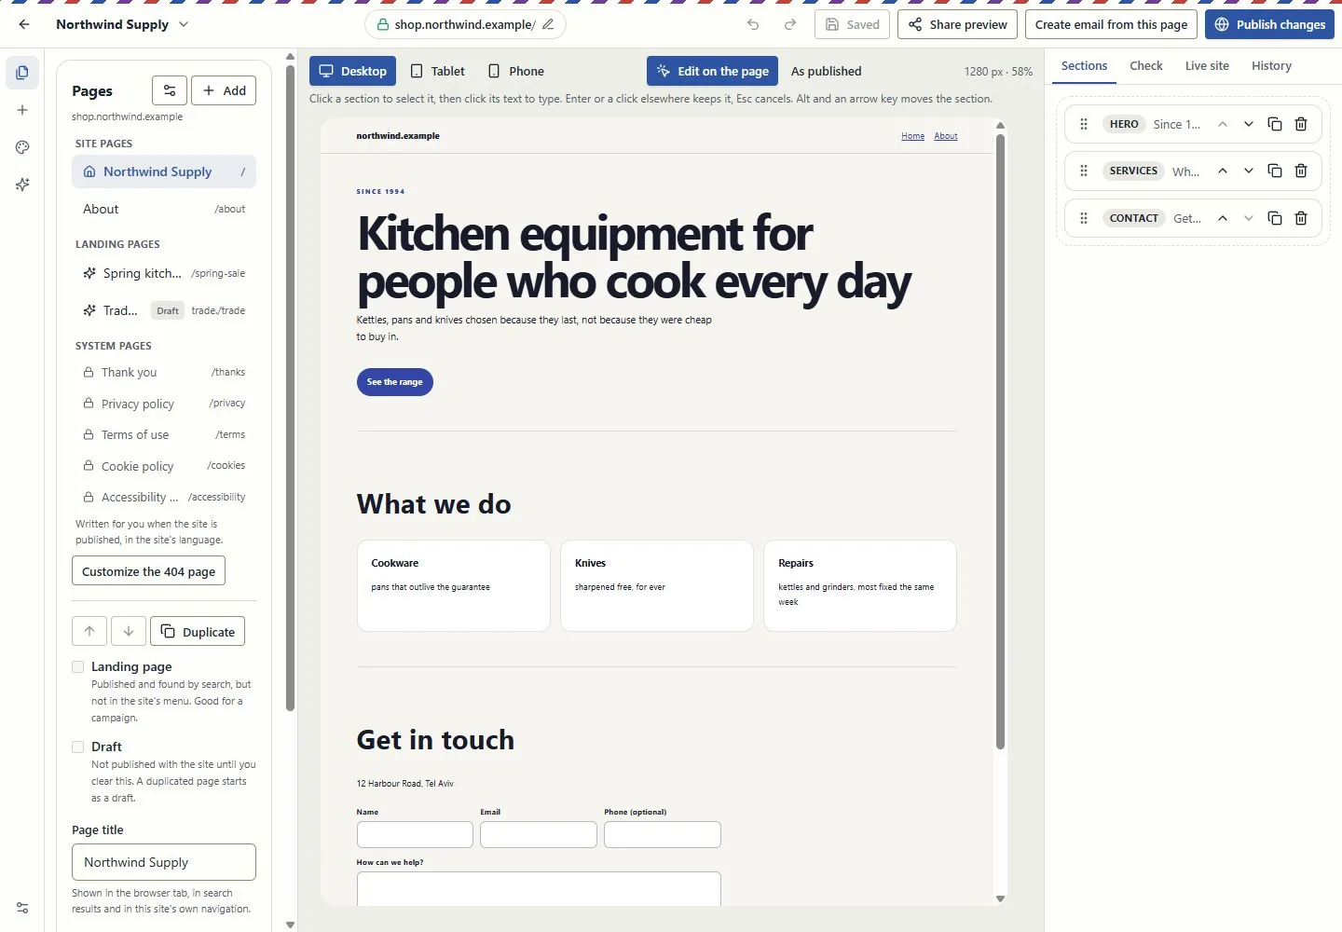Open the Pages icon in left rail
Screen dimensions: 1342x932
[22, 73]
